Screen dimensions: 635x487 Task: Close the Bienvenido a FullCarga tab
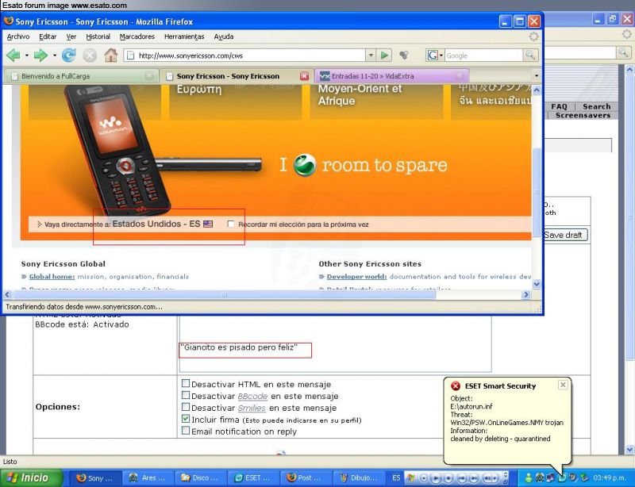pos(149,75)
